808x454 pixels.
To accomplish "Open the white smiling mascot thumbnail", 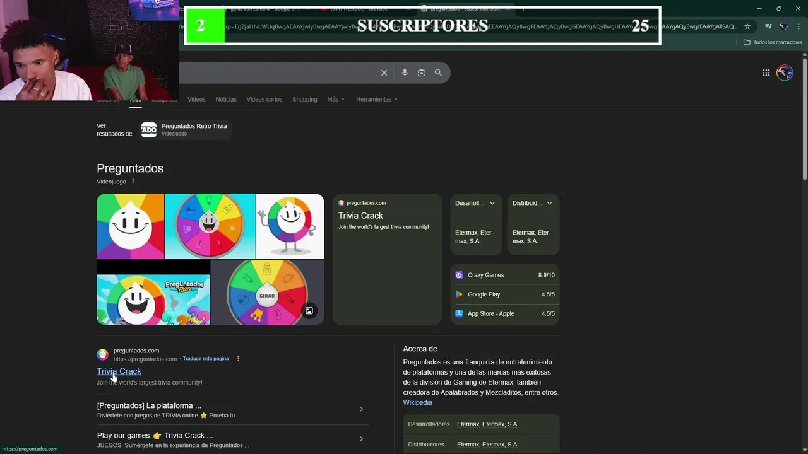I will [x=131, y=226].
